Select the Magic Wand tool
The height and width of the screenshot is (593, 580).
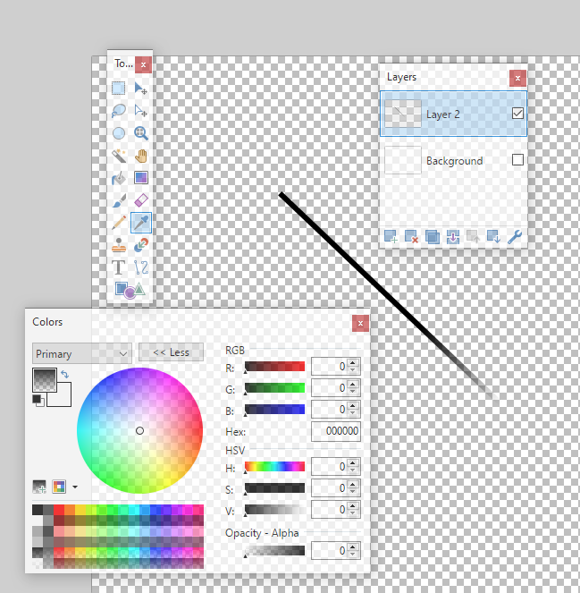click(118, 156)
